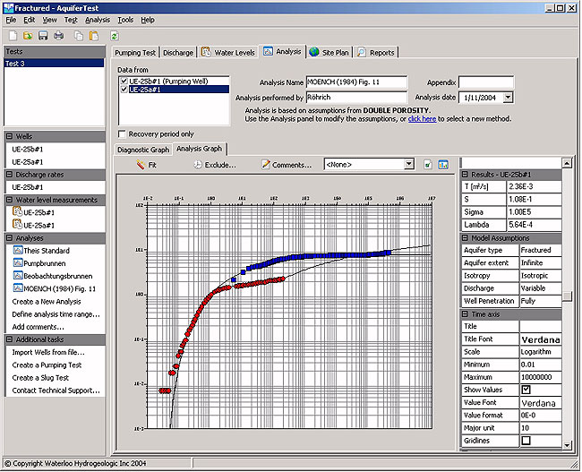Open the Analysis menu
The image size is (582, 472).
pyautogui.click(x=98, y=19)
